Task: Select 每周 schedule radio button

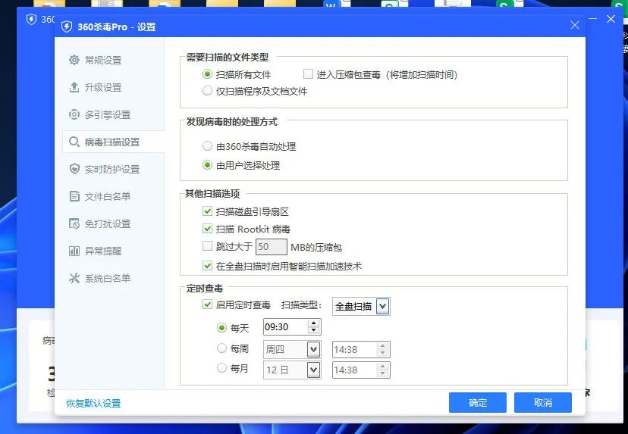Action: [221, 348]
